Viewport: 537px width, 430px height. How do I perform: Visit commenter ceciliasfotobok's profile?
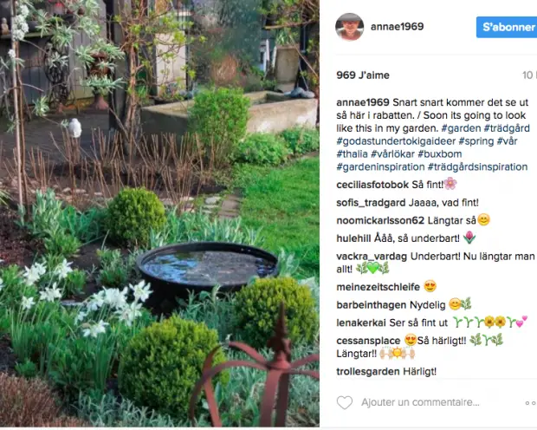tap(372, 185)
